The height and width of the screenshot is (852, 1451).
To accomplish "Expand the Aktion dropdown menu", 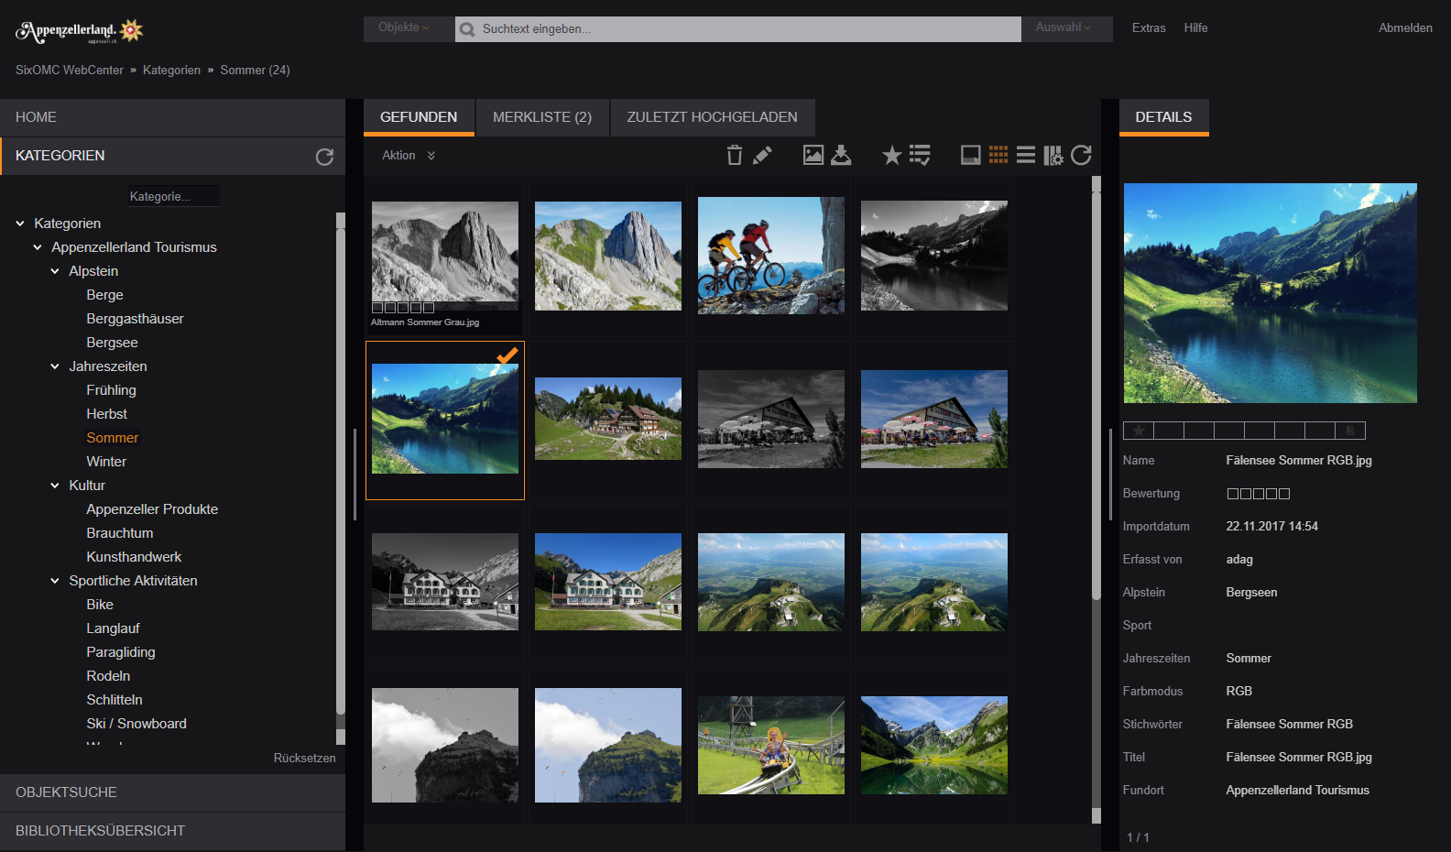I will coord(409,156).
